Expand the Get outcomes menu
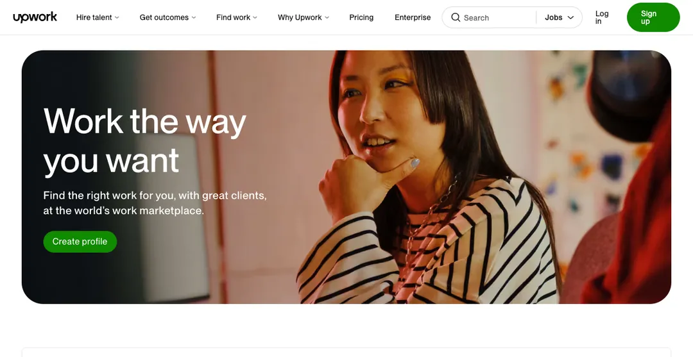Screen dimensions: 693x357 (x=167, y=17)
